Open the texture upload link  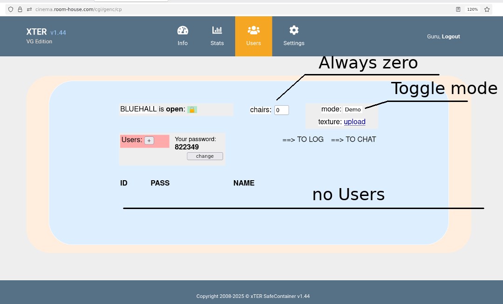coord(354,122)
